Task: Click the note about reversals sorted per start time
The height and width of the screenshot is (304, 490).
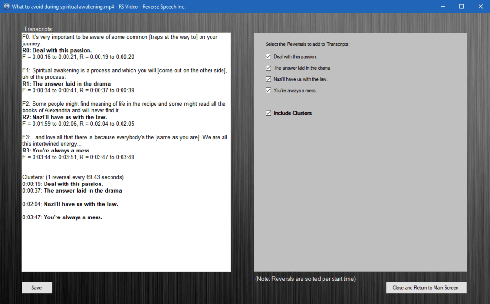Action: tap(305, 278)
